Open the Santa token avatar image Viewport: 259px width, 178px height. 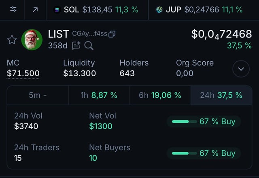coord(32,40)
